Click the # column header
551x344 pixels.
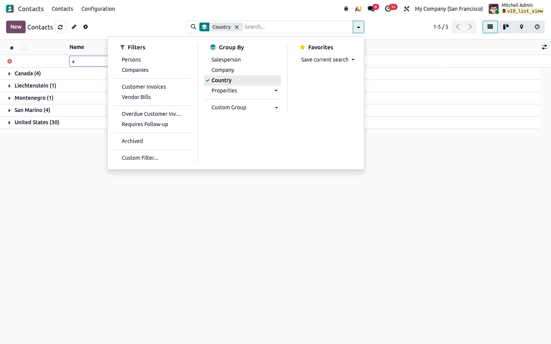(x=12, y=47)
